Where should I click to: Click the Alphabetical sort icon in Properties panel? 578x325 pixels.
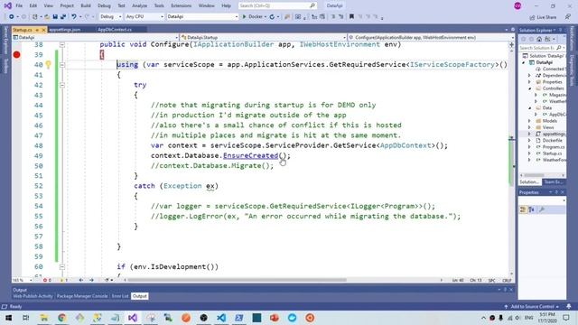531,209
